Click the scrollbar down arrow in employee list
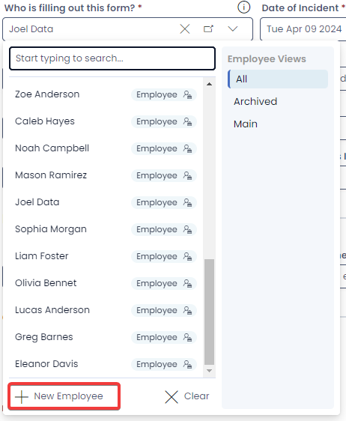 pos(210,371)
